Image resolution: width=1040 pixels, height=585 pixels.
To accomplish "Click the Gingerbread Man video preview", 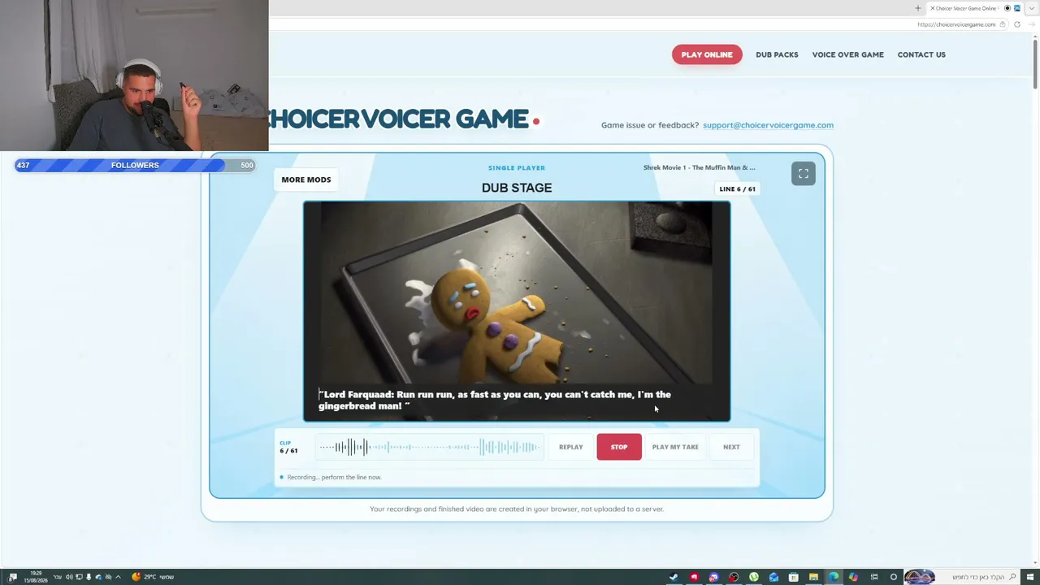I will point(517,311).
